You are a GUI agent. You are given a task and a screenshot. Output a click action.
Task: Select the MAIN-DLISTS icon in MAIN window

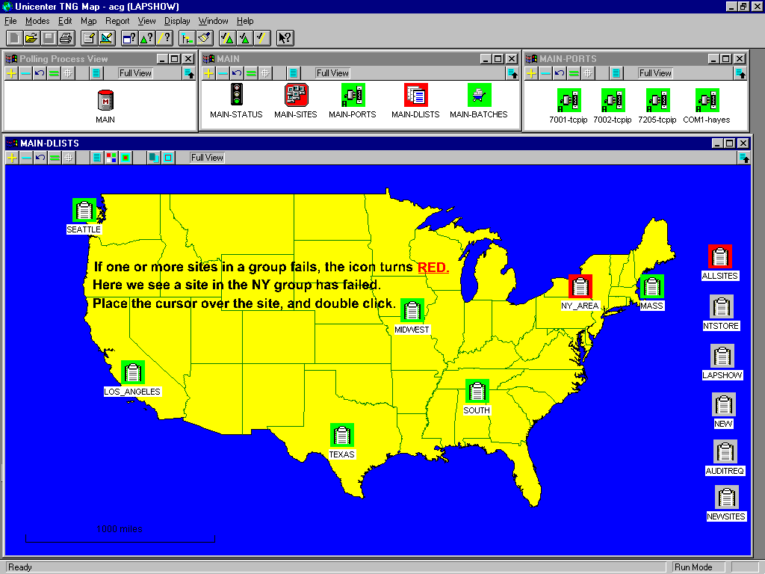[x=415, y=95]
